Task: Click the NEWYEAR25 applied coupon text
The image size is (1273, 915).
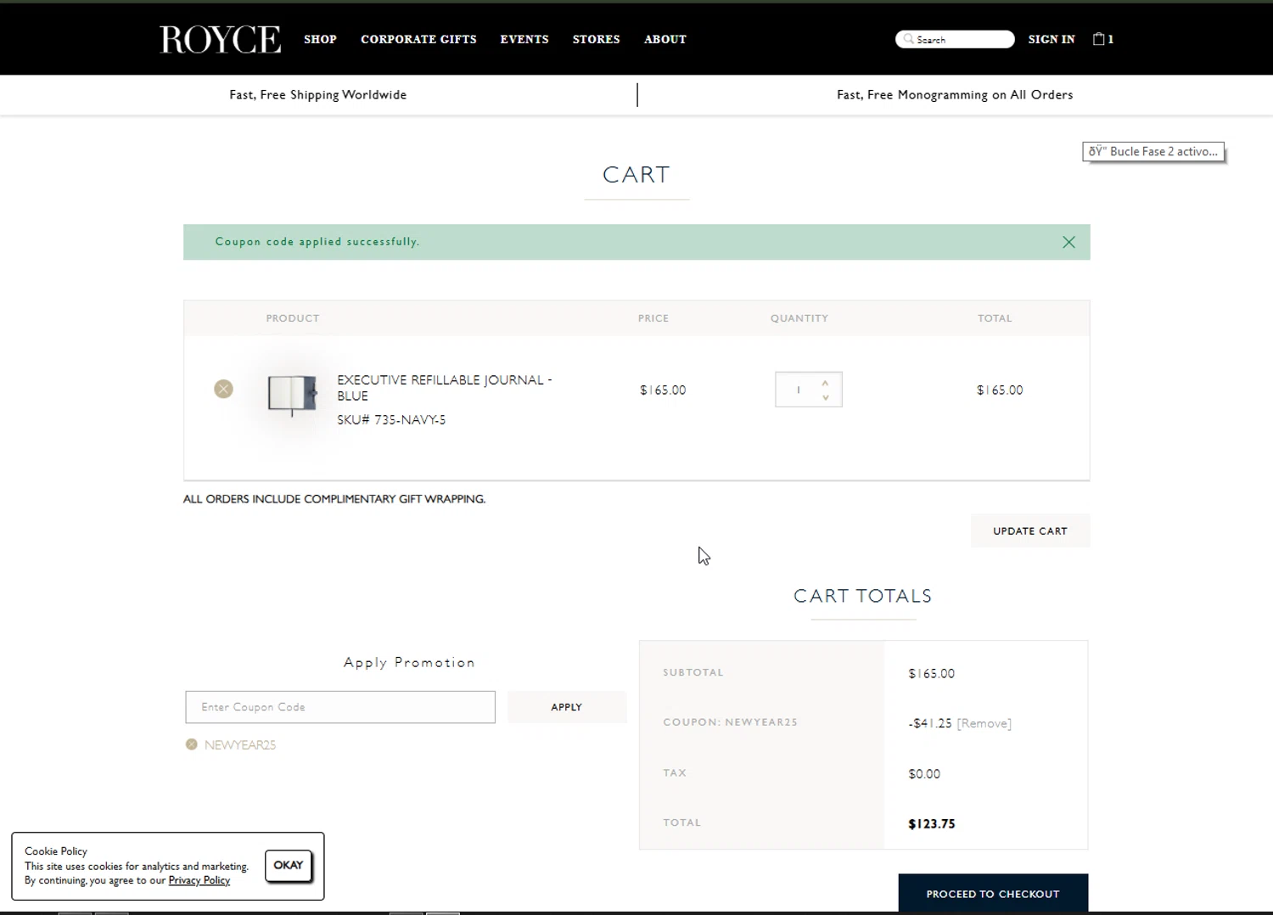Action: click(240, 744)
